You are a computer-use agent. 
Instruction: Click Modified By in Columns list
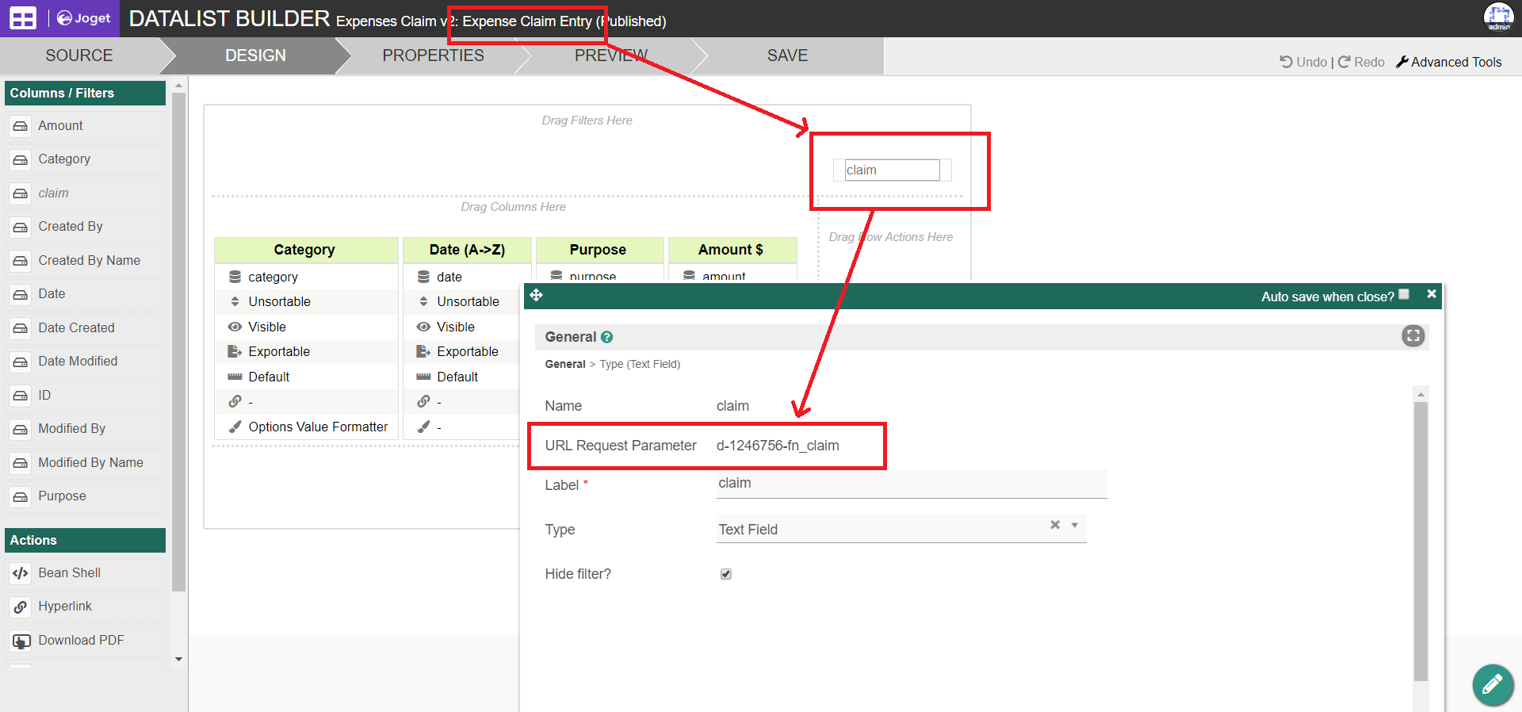(x=86, y=429)
